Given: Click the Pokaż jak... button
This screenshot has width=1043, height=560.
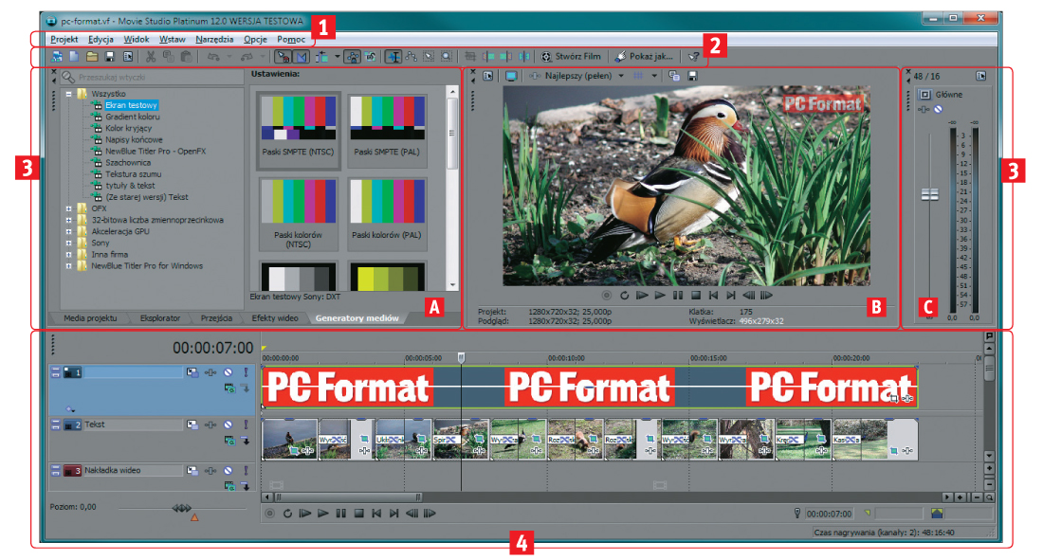Looking at the screenshot, I should (645, 57).
